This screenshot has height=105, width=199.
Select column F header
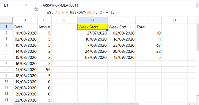click(x=148, y=20)
